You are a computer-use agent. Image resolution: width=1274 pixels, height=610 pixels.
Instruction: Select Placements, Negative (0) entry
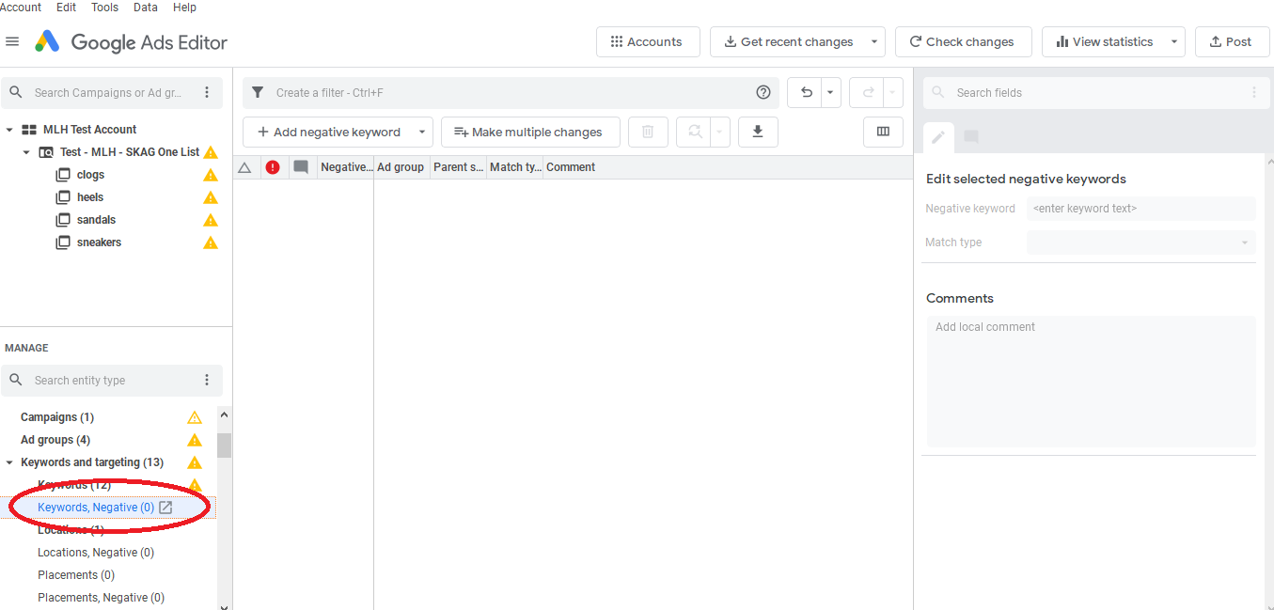[x=101, y=598]
